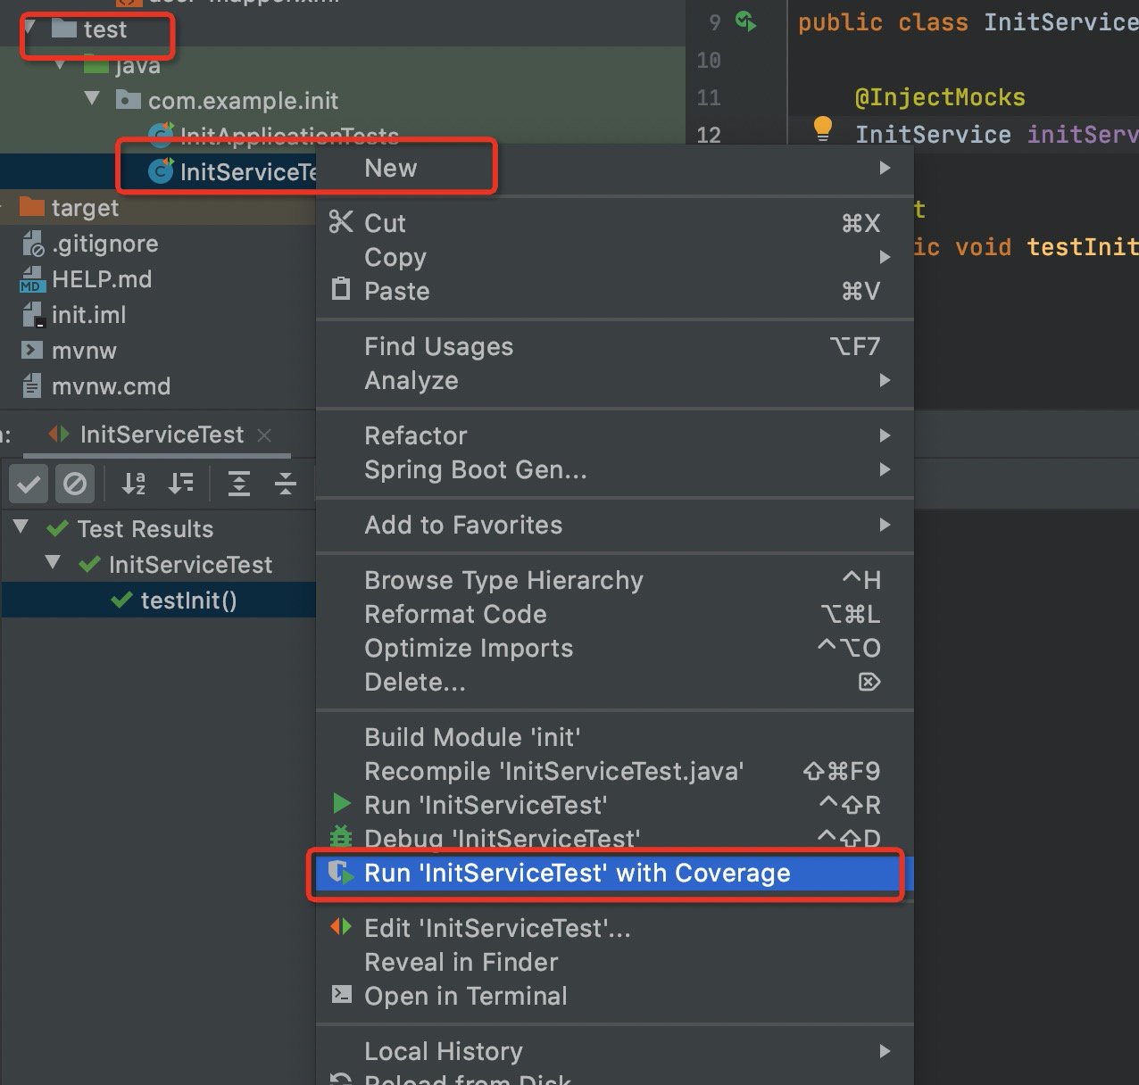Image resolution: width=1139 pixels, height=1085 pixels.
Task: Click the Paste clipboard icon
Action: click(341, 289)
